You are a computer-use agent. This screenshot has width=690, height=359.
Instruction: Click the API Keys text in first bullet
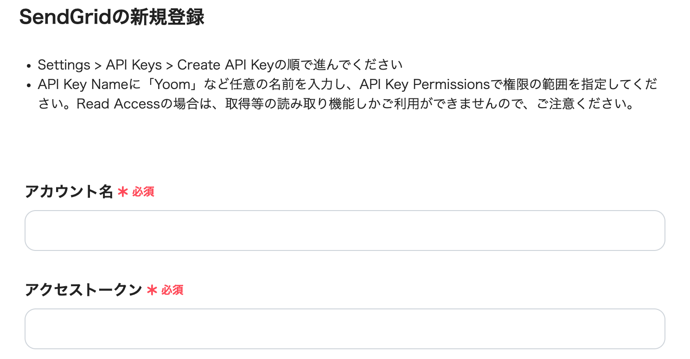[134, 65]
